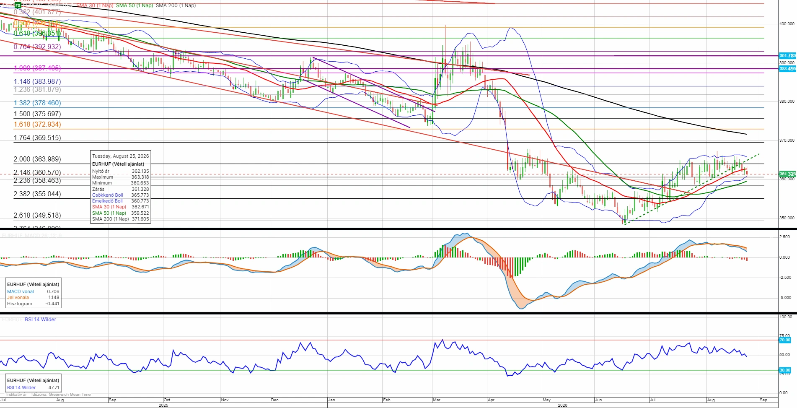Click the SMA 200 (1 Nap) 371.605 tooltip row
This screenshot has width=797, height=408.
[121, 219]
